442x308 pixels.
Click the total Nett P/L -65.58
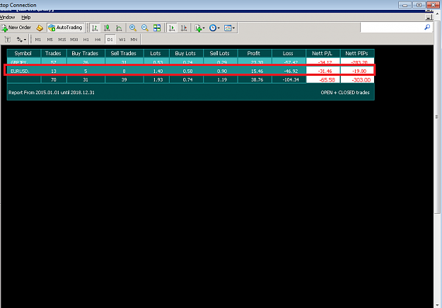coord(327,80)
